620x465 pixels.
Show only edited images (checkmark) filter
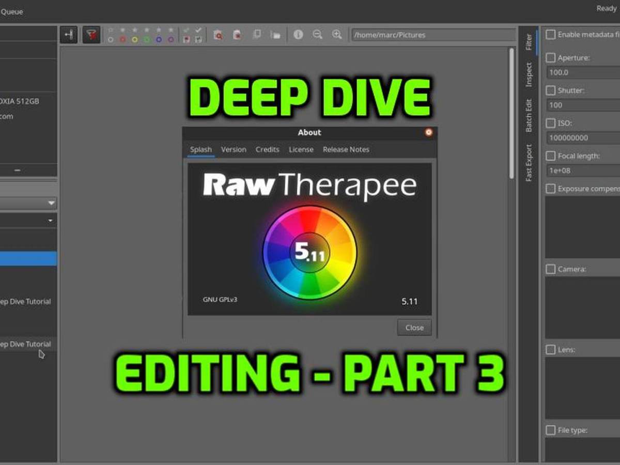click(198, 30)
